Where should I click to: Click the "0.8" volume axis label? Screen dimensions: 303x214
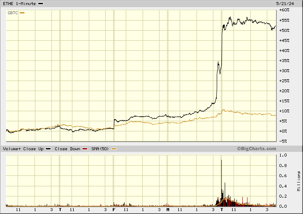pyautogui.click(x=283, y=166)
